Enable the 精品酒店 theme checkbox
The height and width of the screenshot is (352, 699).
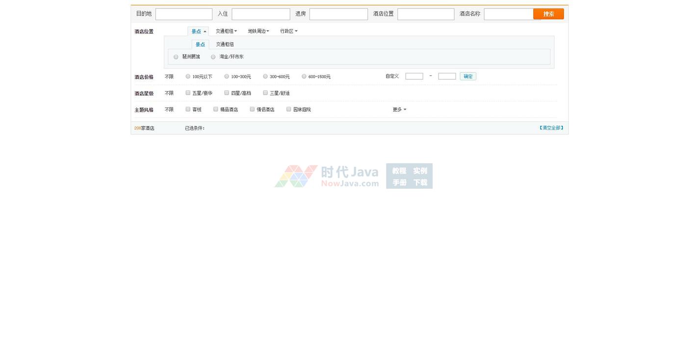[216, 109]
